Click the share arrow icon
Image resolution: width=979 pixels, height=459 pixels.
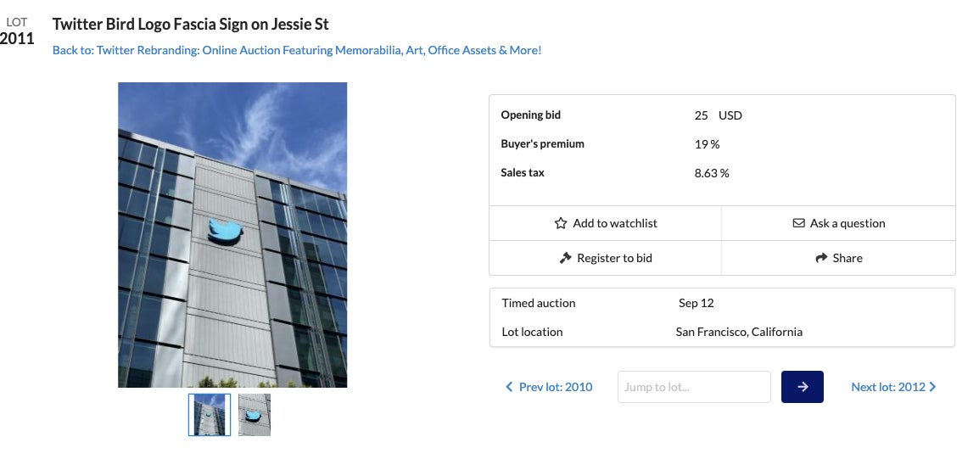tap(821, 258)
